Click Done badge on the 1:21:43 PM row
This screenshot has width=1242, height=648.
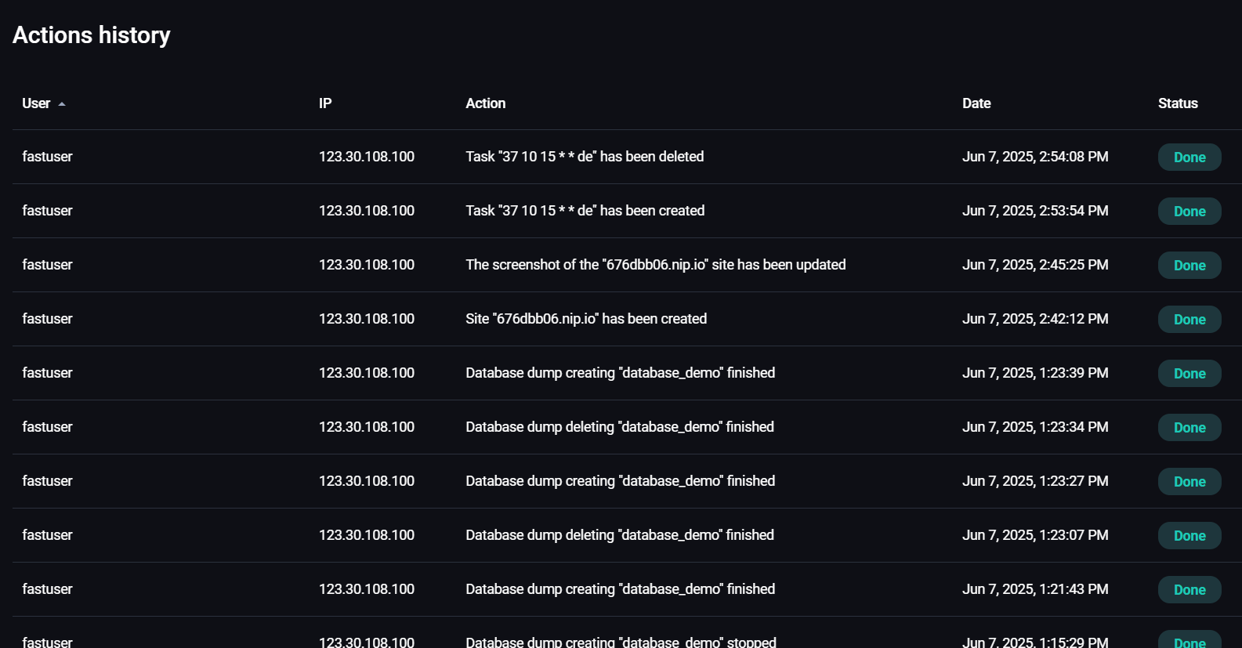1189,590
